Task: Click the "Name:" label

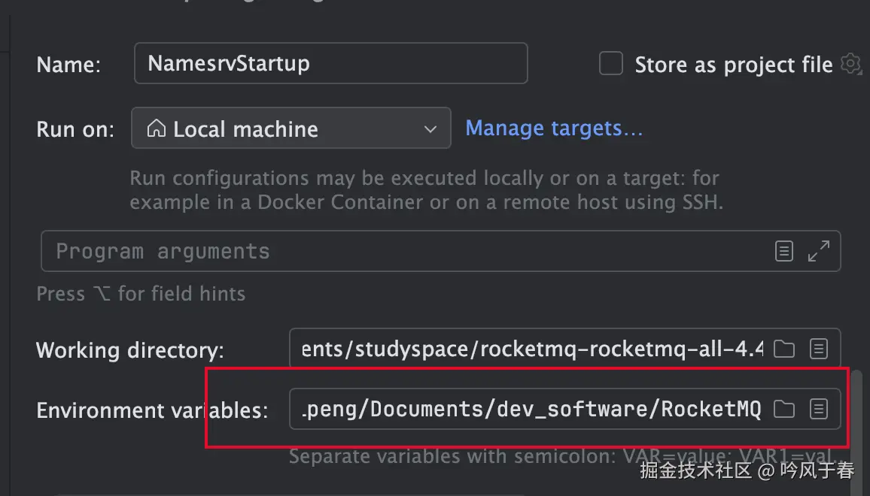Action: pos(68,65)
